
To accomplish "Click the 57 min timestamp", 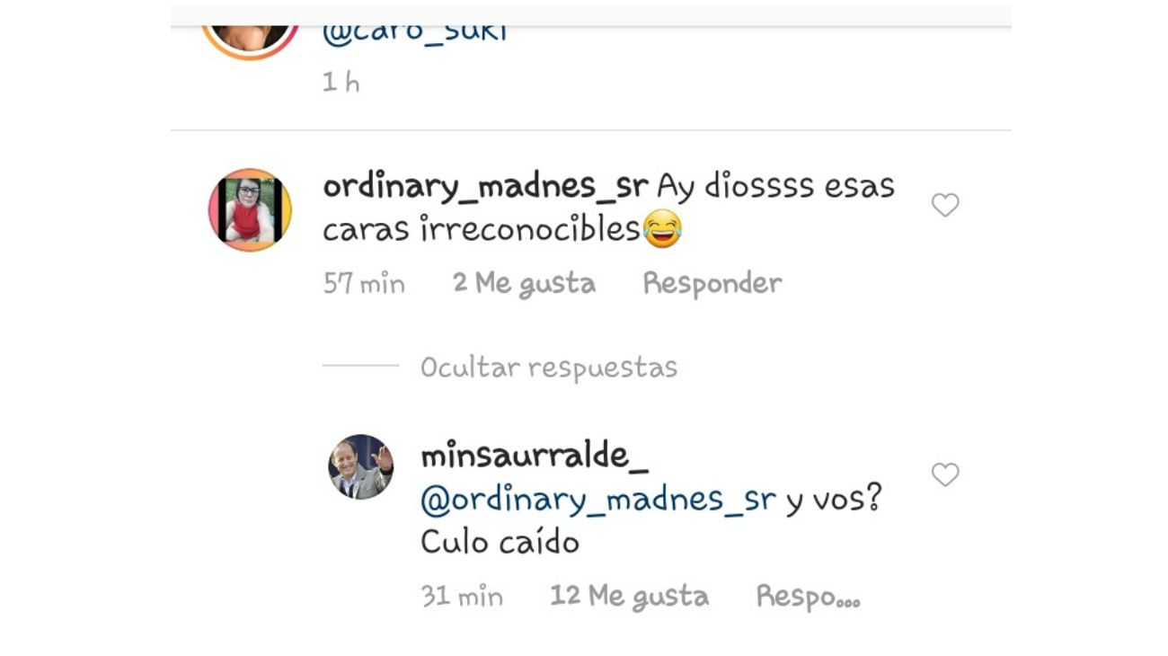I will [x=364, y=284].
